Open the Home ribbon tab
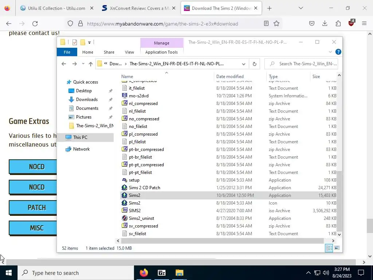This screenshot has height=280, width=373. point(88,52)
